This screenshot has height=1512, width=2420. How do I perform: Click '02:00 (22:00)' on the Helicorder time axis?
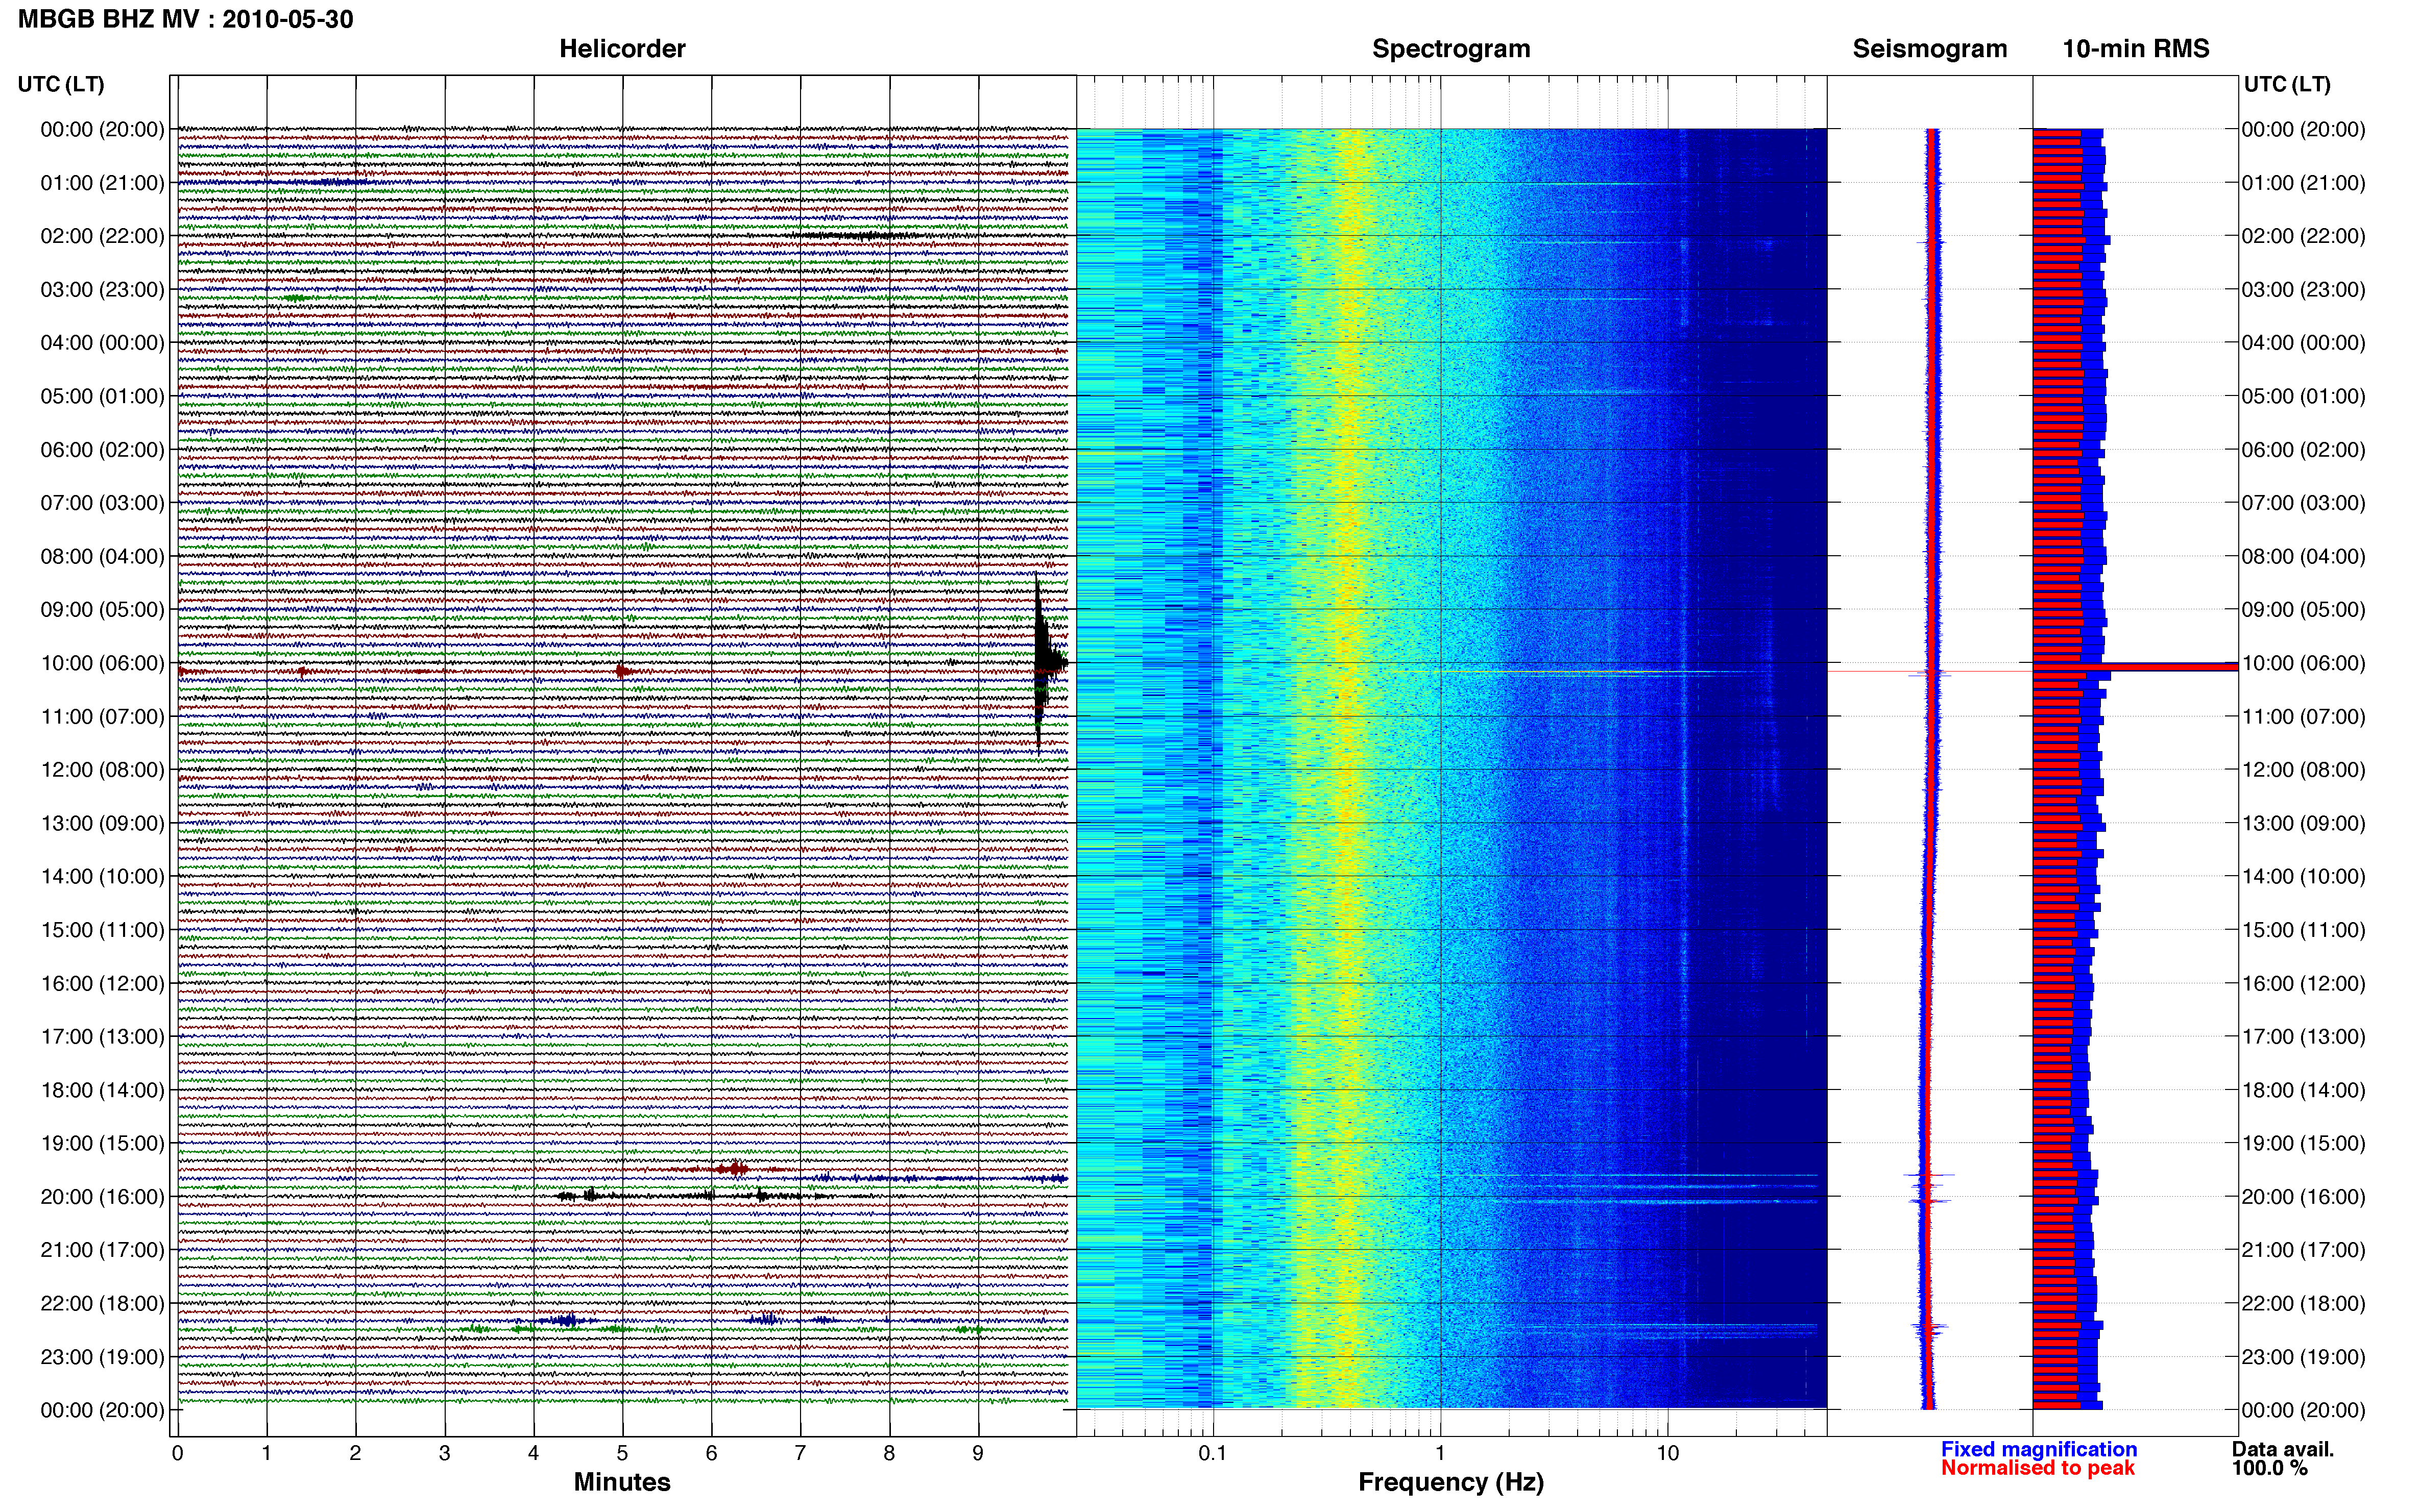tap(102, 236)
